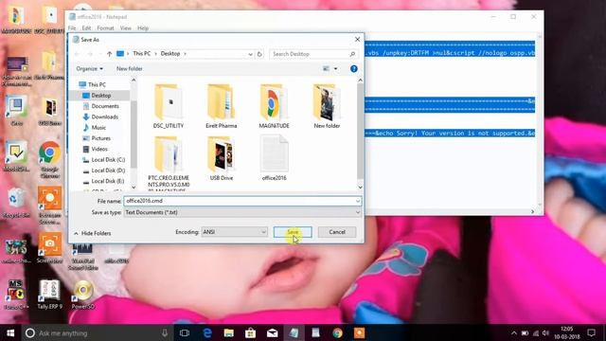Screen dimensions: 606x341
Task: Click New folder in dialog toolbar
Action: (130, 68)
